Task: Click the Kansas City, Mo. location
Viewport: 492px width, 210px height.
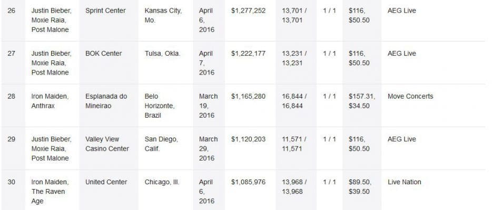Action: coord(163,15)
